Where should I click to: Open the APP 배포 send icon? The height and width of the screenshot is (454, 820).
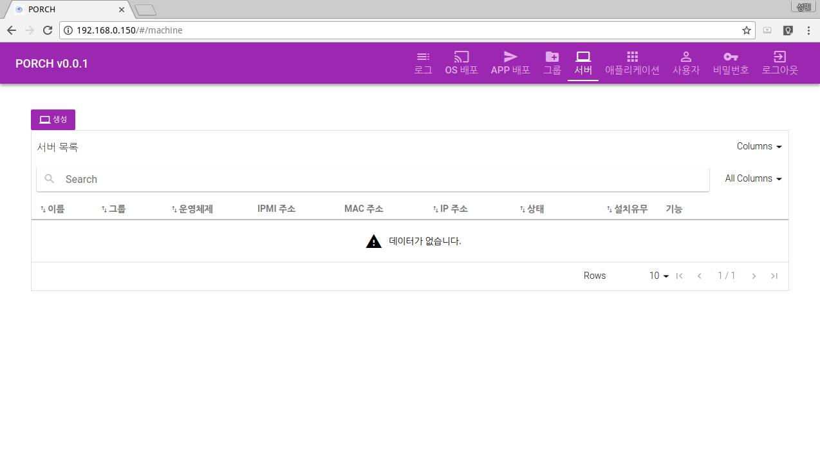[510, 57]
